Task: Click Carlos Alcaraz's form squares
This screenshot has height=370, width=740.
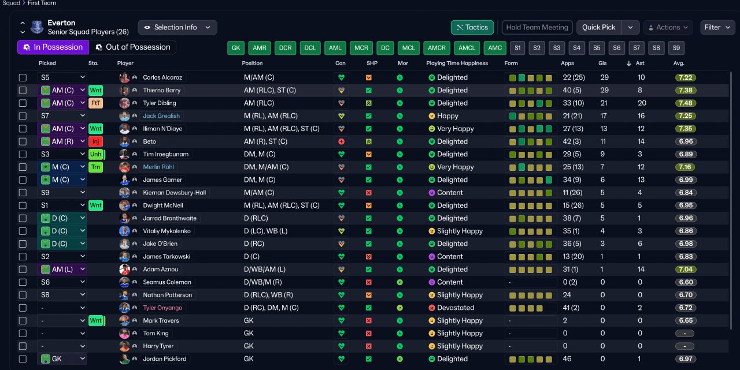Action: [530, 77]
